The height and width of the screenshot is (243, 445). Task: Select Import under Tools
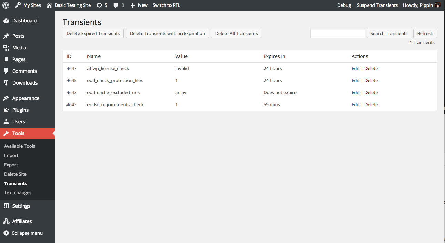[x=11, y=155]
